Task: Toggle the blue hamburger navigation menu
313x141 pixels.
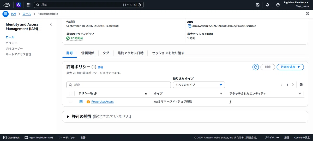Action: click(5, 14)
